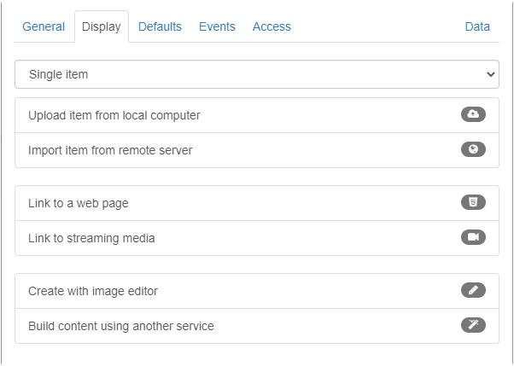Select Link to streaming media

(x=257, y=238)
